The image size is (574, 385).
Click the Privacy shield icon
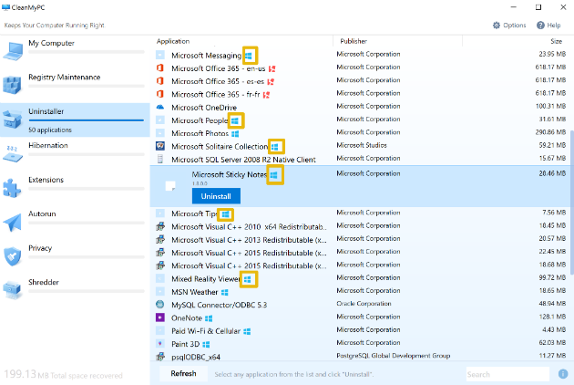13,256
